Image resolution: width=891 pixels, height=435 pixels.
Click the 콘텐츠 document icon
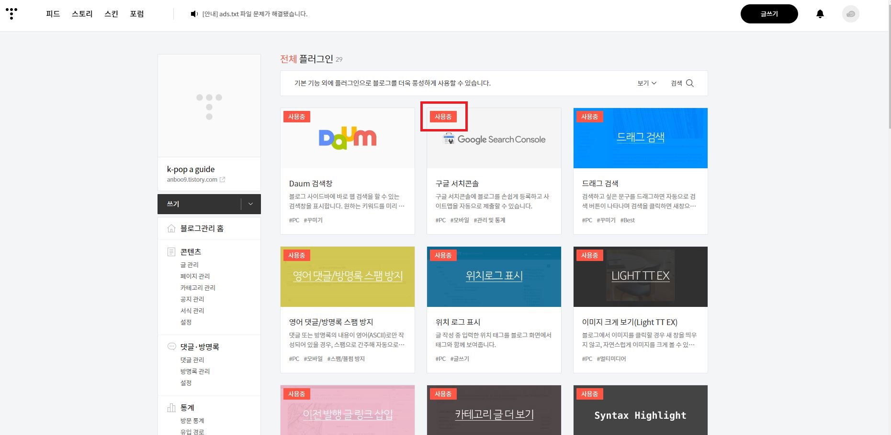(171, 251)
